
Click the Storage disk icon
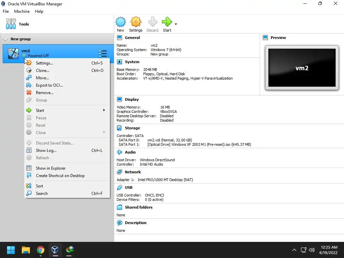pos(119,128)
